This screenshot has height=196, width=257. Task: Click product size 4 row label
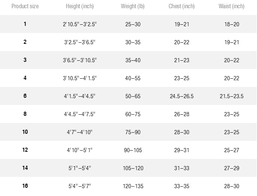point(25,78)
